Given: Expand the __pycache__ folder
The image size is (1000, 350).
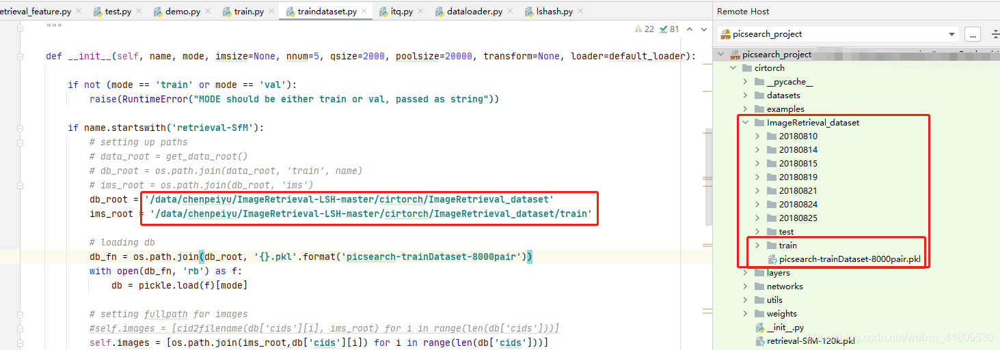Looking at the screenshot, I should 746,82.
